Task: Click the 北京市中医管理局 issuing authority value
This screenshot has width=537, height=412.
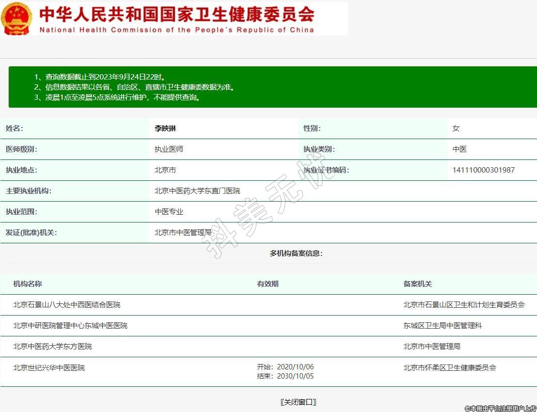Action: [183, 233]
